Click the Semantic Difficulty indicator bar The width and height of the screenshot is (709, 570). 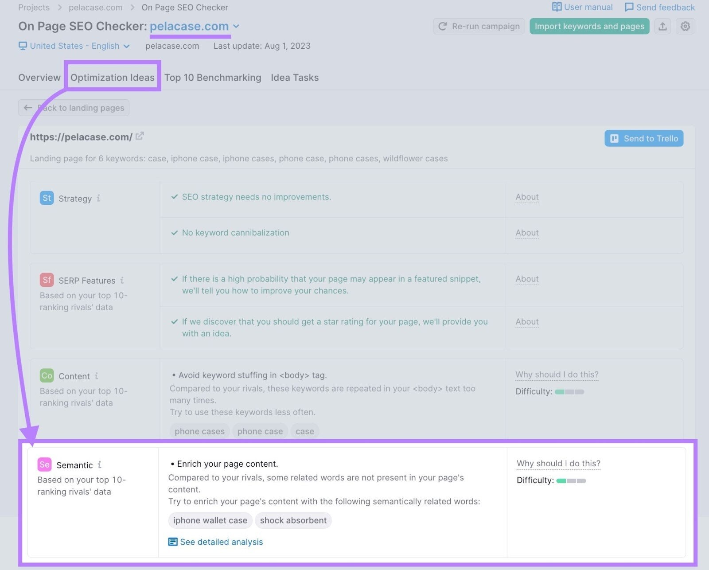571,480
